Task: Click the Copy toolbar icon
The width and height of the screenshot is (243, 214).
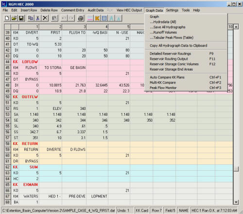Action: click(x=31, y=18)
